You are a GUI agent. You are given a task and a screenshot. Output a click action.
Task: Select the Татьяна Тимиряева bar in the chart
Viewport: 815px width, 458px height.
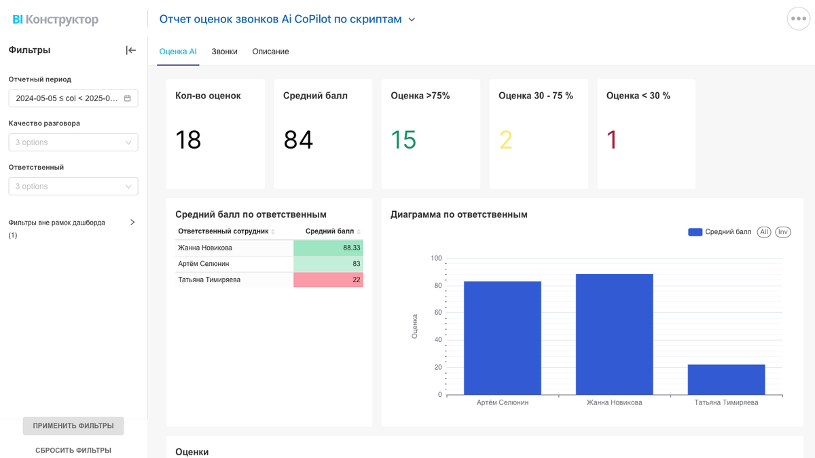(x=727, y=380)
